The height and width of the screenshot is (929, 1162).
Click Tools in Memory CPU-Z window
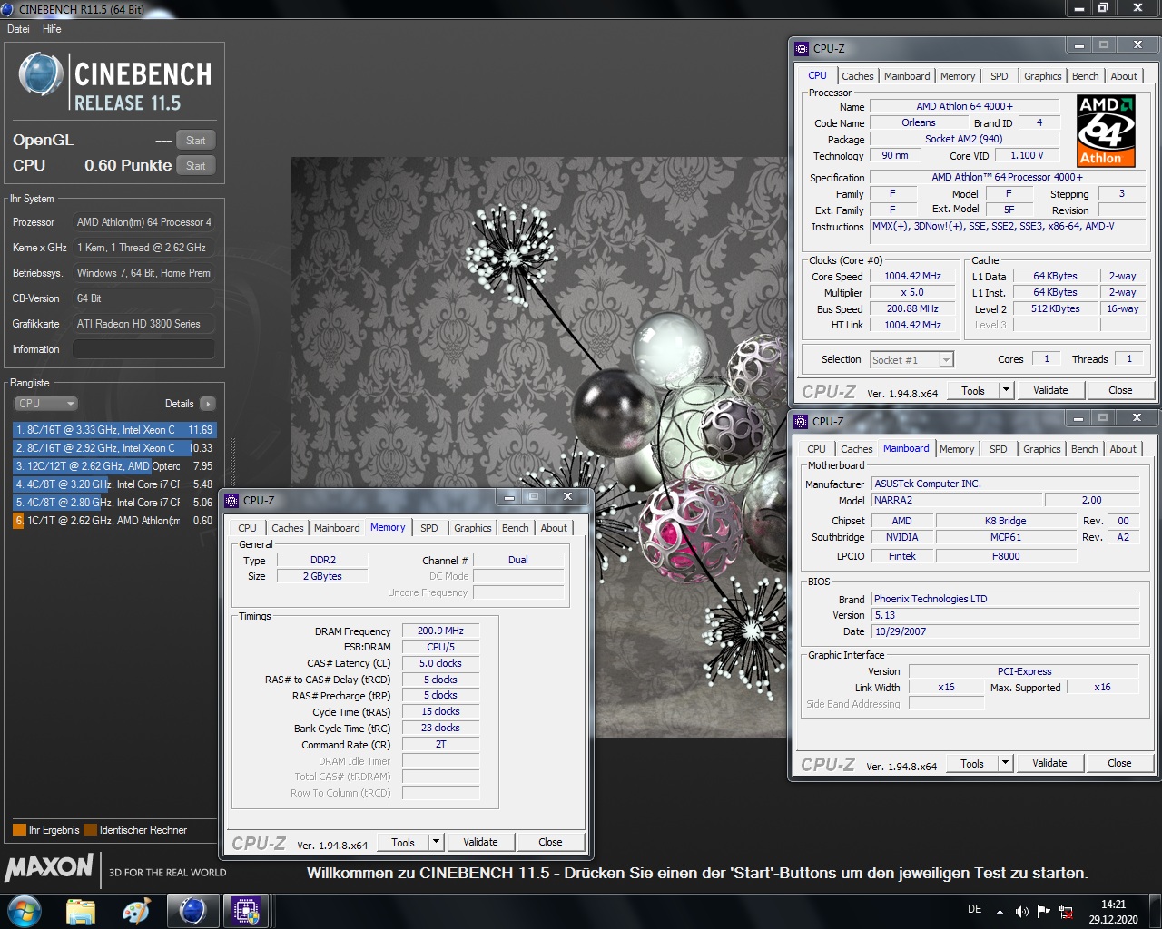tap(403, 843)
